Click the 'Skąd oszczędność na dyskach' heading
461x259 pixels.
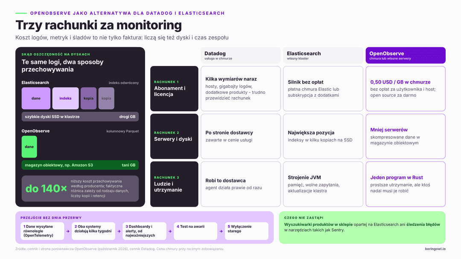[55, 54]
